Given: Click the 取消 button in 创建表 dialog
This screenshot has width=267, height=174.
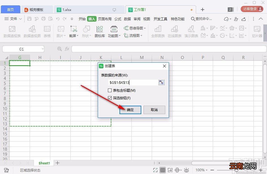Looking at the screenshot, I should 154,110.
